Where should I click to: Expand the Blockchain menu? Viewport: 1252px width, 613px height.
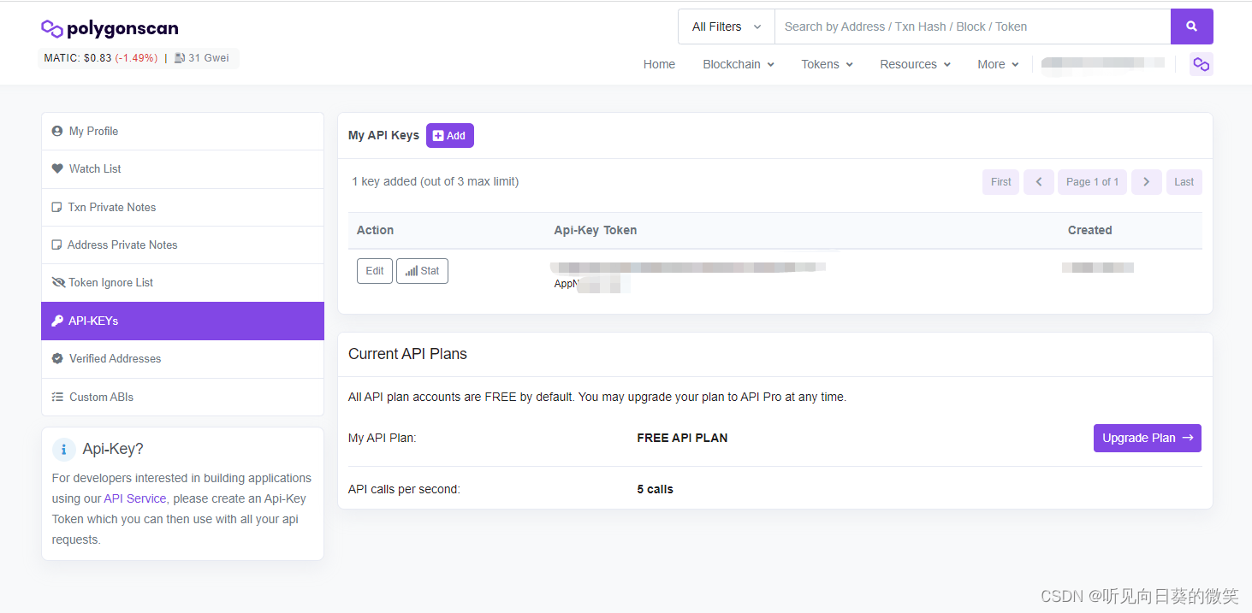tap(739, 64)
